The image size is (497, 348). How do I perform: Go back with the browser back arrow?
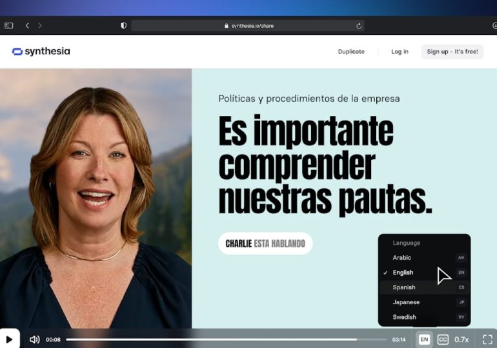[27, 26]
